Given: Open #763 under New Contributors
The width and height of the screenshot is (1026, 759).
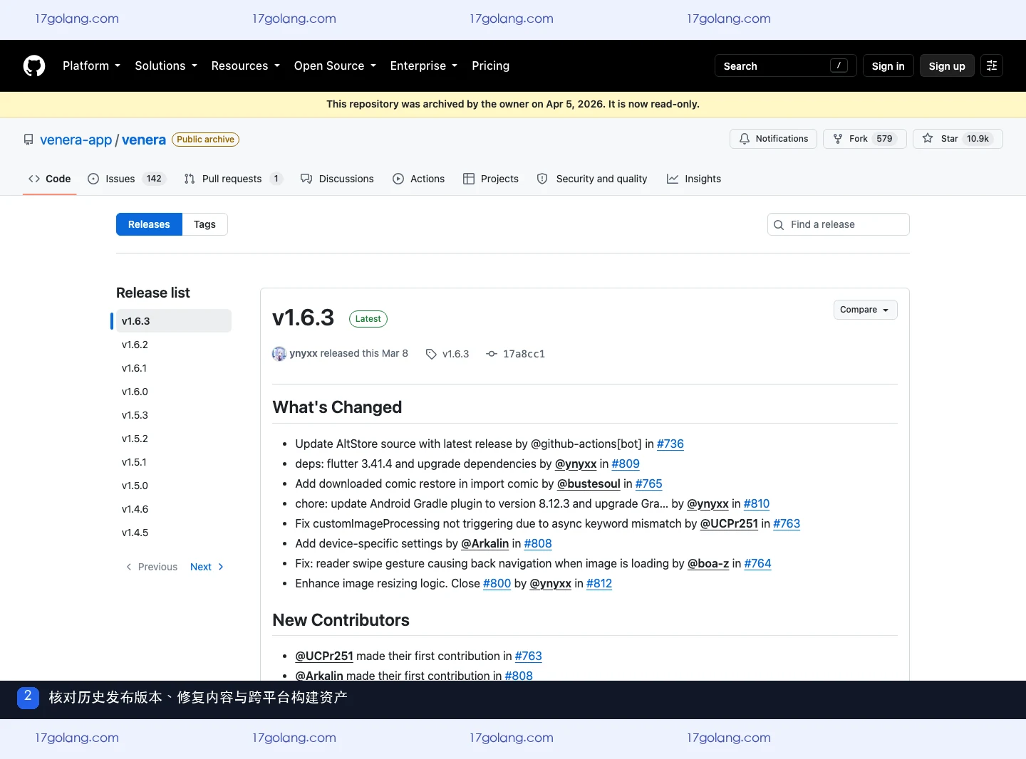Looking at the screenshot, I should click(529, 656).
